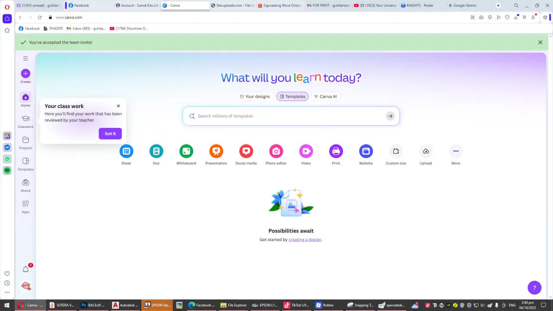Choose the Video design type

tap(306, 151)
